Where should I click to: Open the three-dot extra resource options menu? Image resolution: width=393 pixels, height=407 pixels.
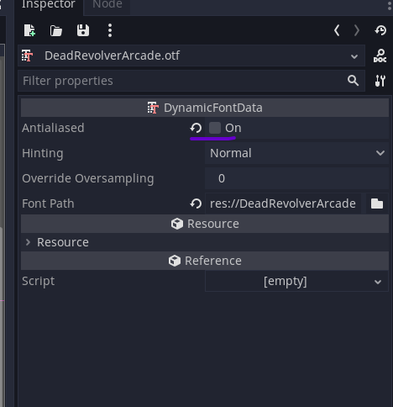coord(110,30)
